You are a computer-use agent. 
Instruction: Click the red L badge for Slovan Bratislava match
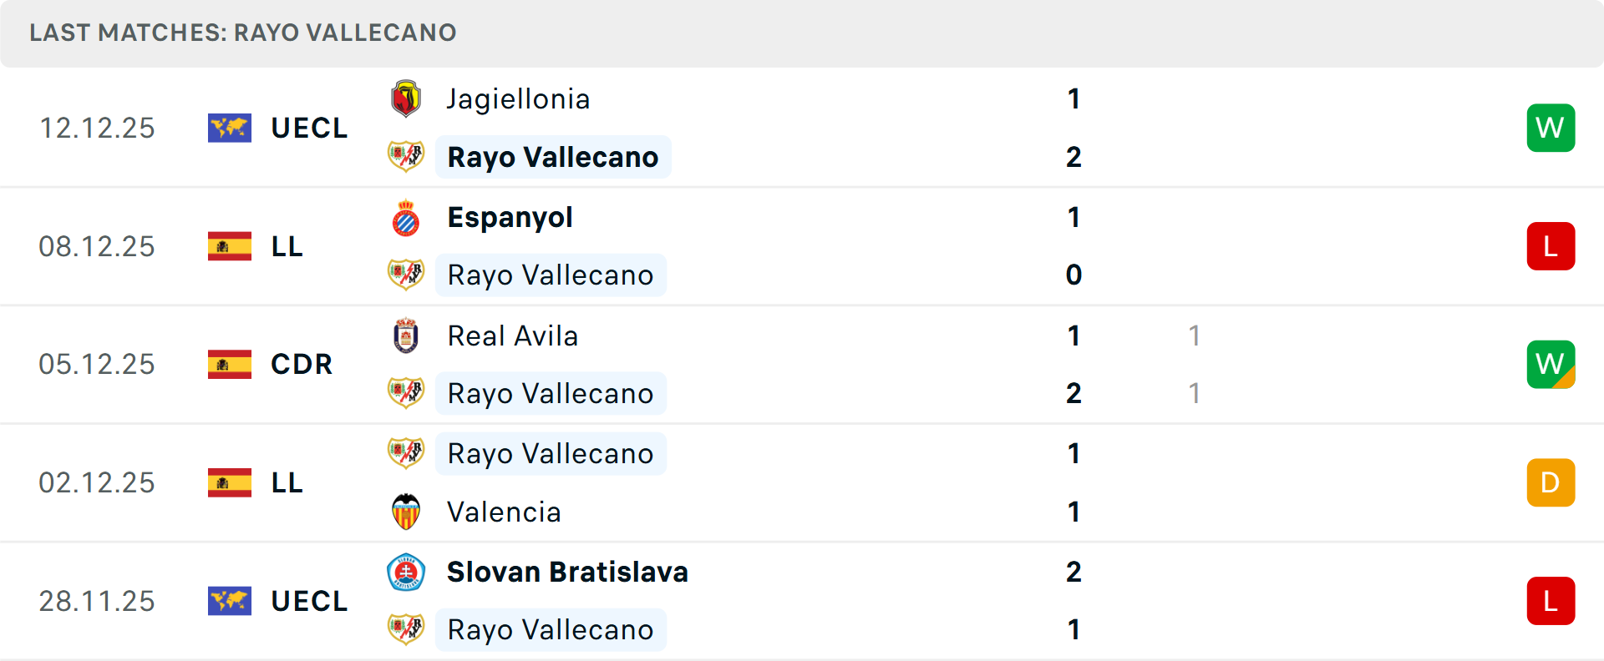(1551, 601)
